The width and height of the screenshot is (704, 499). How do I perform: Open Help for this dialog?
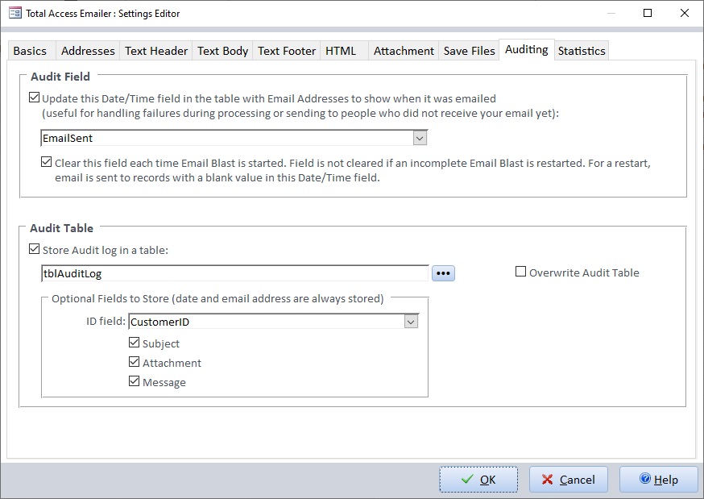(x=659, y=480)
